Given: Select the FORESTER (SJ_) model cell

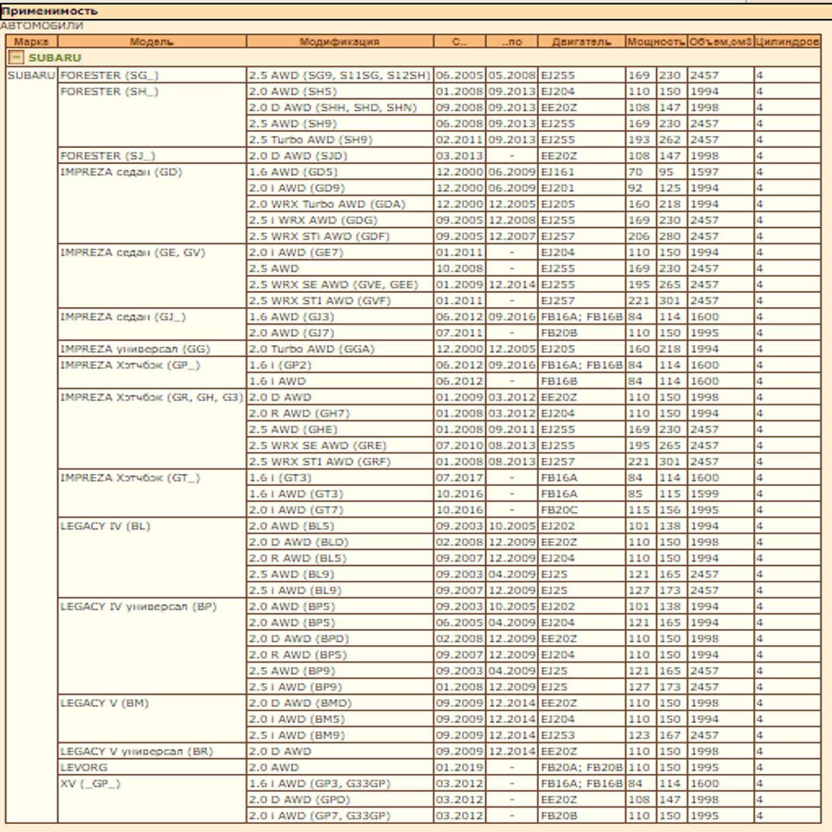Looking at the screenshot, I should click(108, 156).
